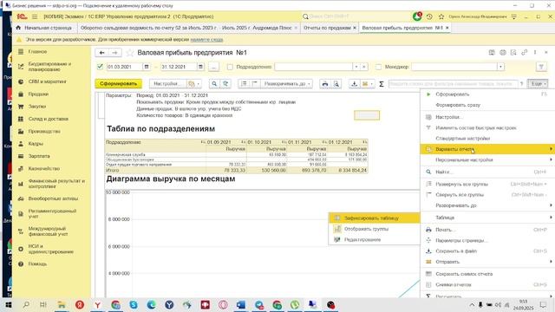Click expand all groups toolbar icon
The height and width of the screenshot is (312, 555).
[244, 84]
